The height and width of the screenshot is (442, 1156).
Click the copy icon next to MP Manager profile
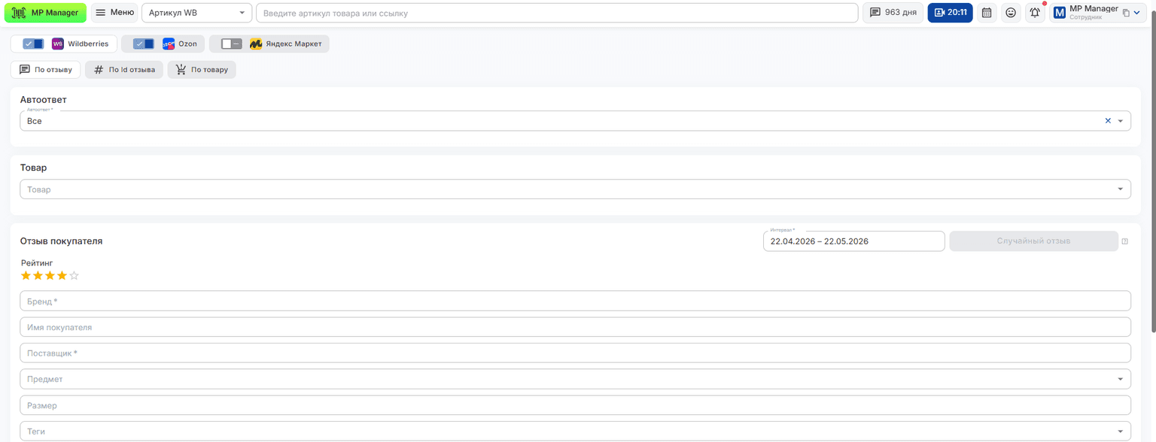[x=1126, y=13]
